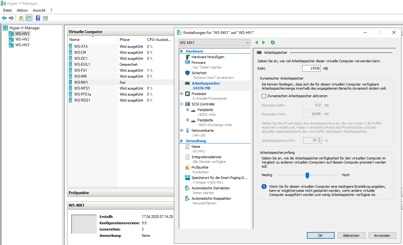Open Speicherort für die Smart Paging-Datei entry
Image resolution: width=403 pixels, height=245 pixels.
pos(220,178)
